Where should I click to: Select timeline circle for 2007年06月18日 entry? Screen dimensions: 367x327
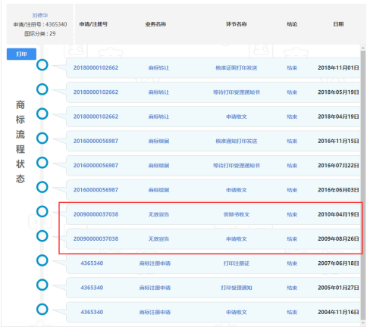pos(42,260)
